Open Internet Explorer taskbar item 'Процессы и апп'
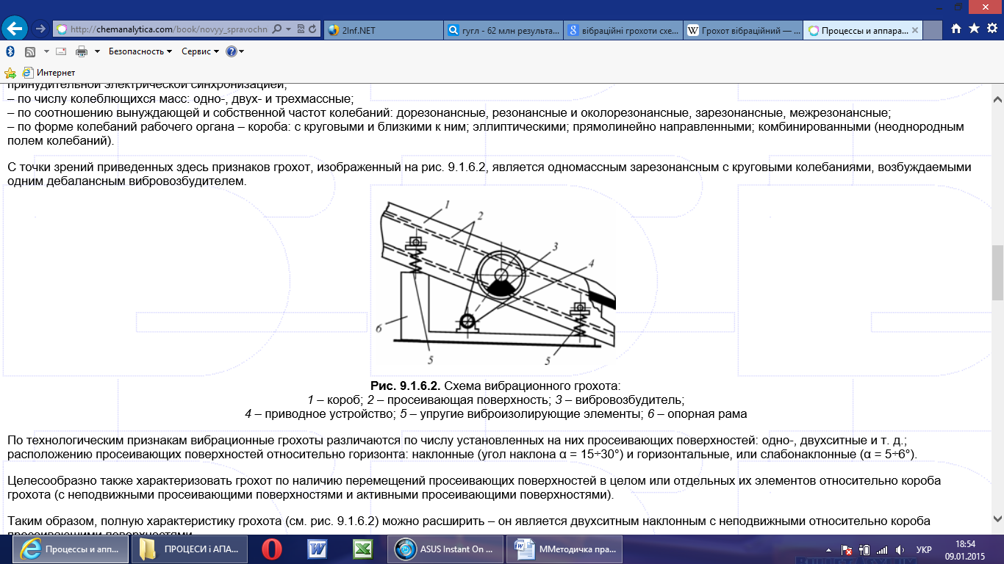The height and width of the screenshot is (564, 1004). [x=71, y=549]
